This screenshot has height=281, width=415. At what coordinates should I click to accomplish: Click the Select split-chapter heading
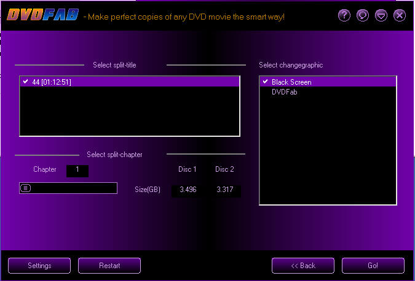(114, 155)
